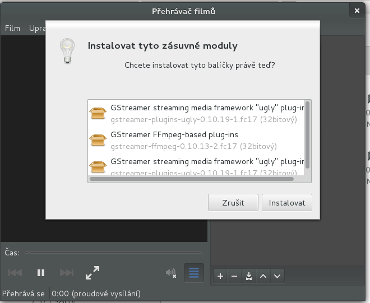Click package icon of FFmpeg-based plug-ins
Screen dimensions: 370x303
98,140
